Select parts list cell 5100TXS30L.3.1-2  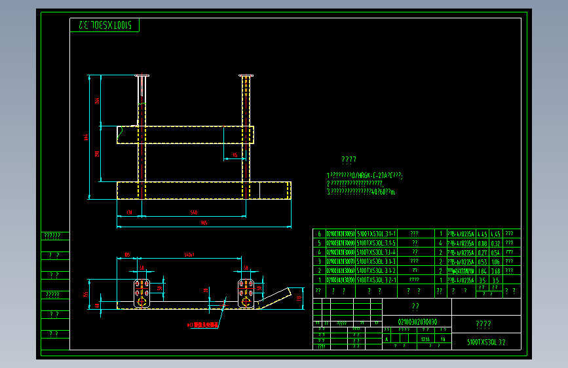click(x=376, y=270)
